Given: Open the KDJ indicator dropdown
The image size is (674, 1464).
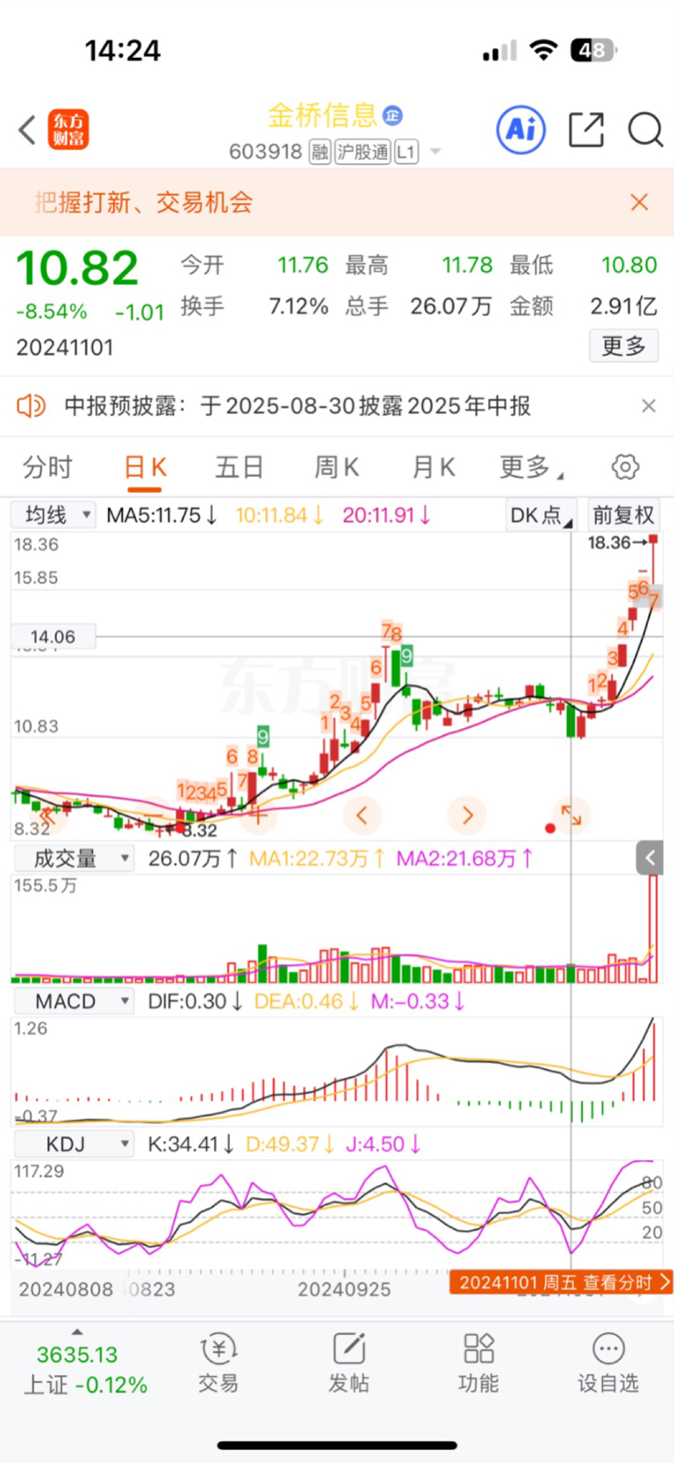Looking at the screenshot, I should pyautogui.click(x=73, y=1144).
